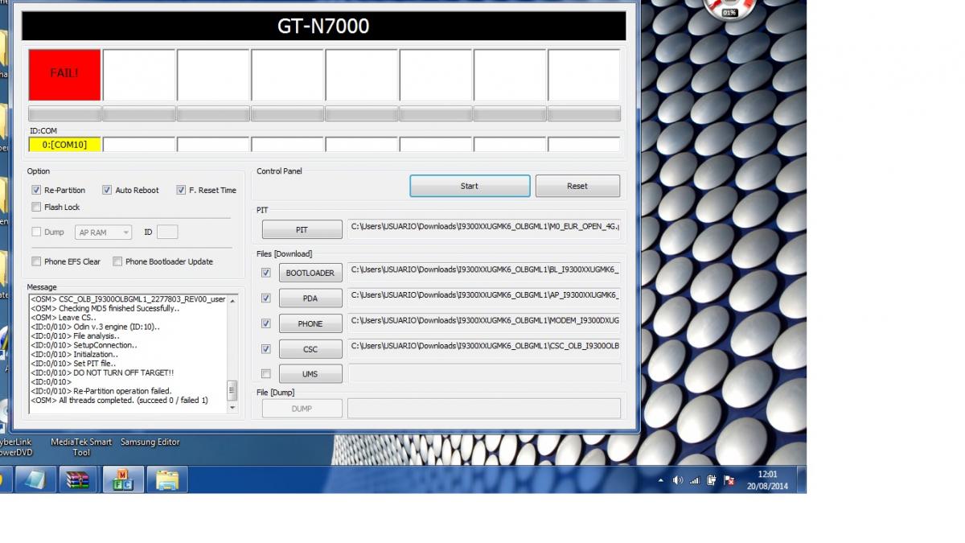Click the 'Checking MD5 finished Sucessfully..' log line
Viewport: 965px width, 543px height.
point(105,309)
